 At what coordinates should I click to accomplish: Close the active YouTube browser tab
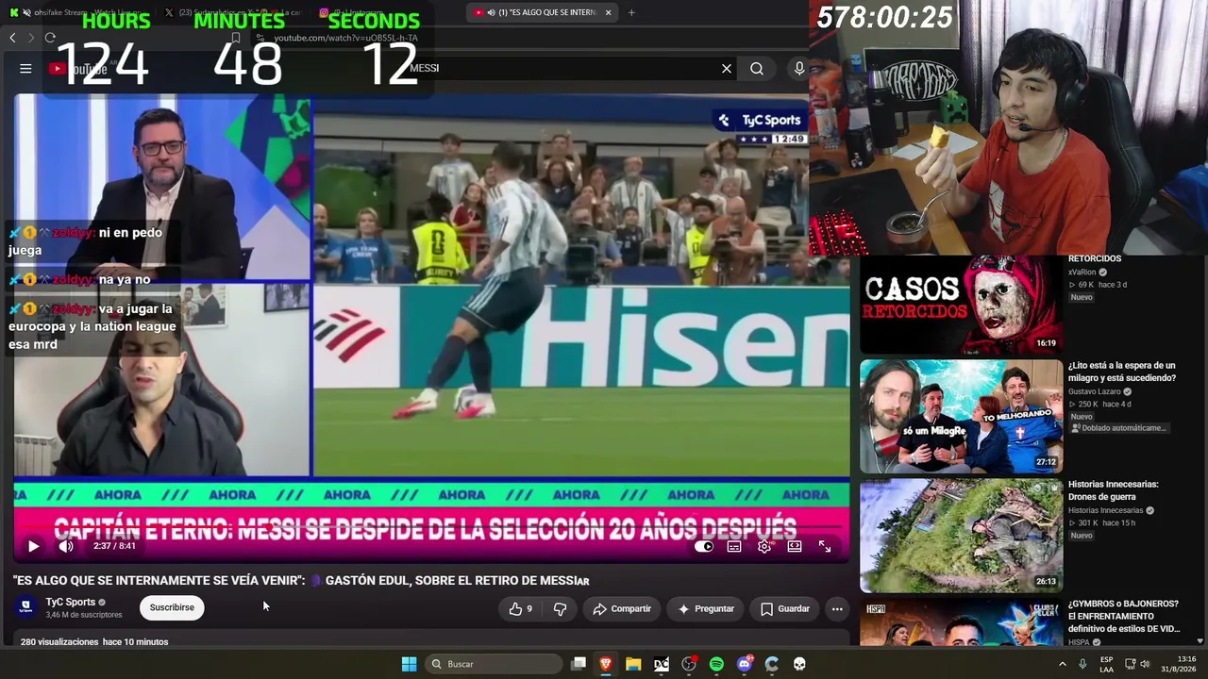608,12
